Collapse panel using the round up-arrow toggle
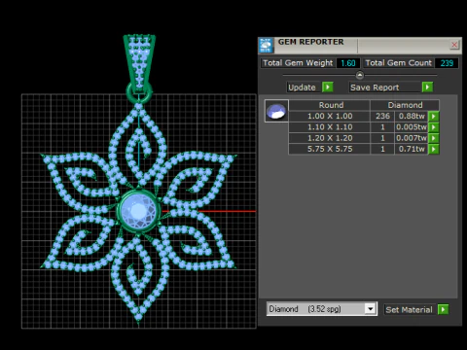 (360, 75)
